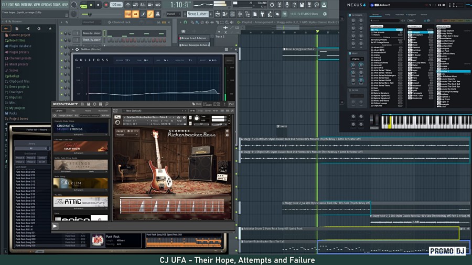The image size is (472, 265).
Task: Toggle the Nexus DELAY section power
Action: [x=350, y=53]
